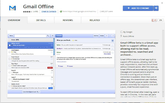This screenshot has height=103, width=165.
Task: Click the Gmail Offline envelope app icon
Action: 12,8
